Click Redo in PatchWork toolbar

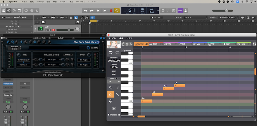pos(43,38)
